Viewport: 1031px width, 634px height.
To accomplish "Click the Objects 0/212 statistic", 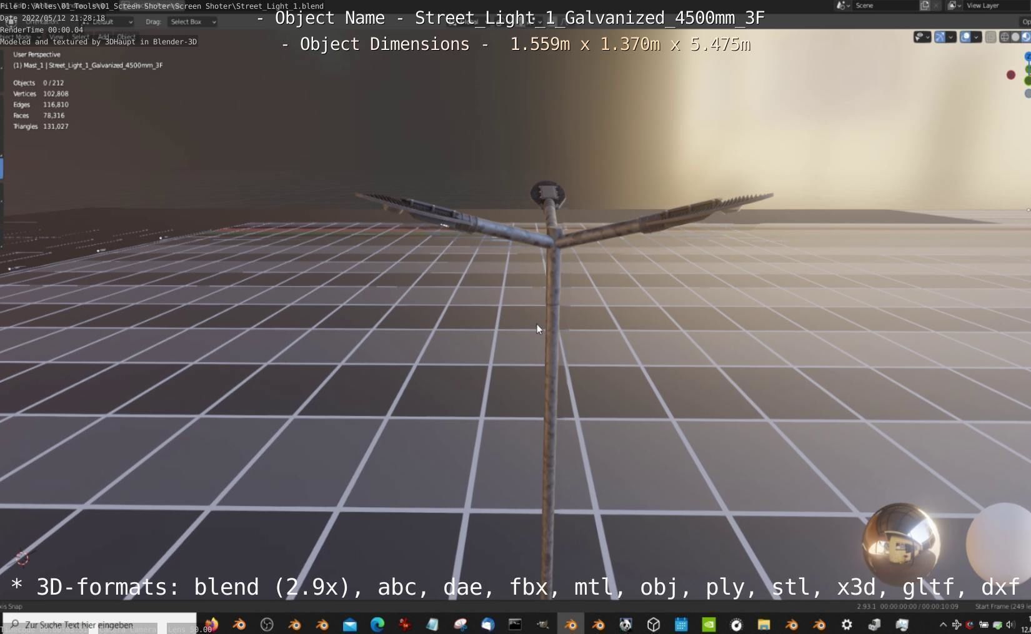I will pos(39,82).
